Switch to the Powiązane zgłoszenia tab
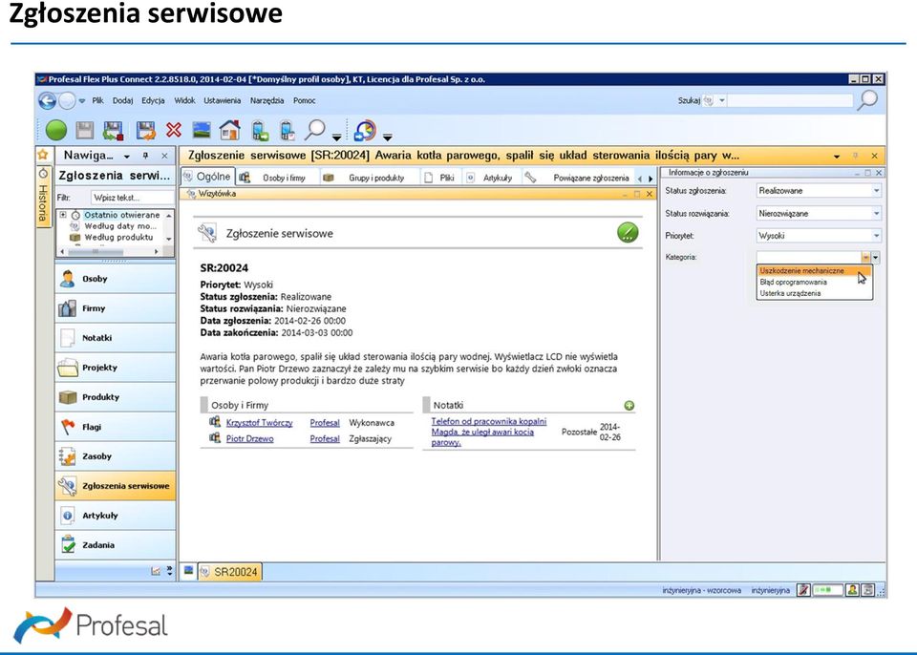Screen dimensions: 917x655 579,178
